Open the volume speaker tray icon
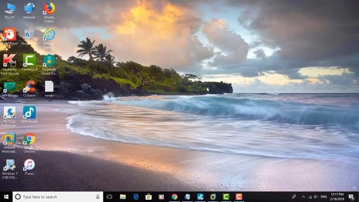The height and width of the screenshot is (202, 359). [316, 197]
